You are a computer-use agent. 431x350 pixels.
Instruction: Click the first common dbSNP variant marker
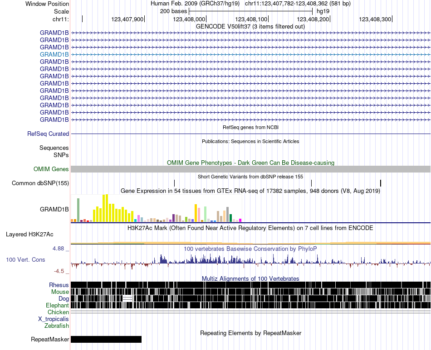pyautogui.click(x=174, y=183)
